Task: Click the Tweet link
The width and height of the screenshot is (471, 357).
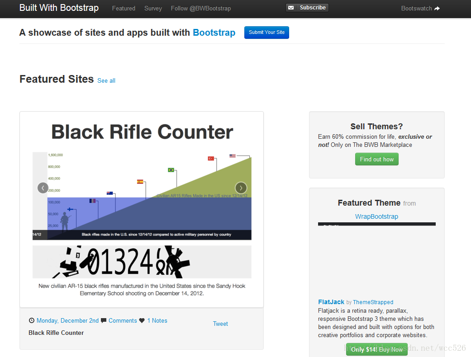Action: 220,324
